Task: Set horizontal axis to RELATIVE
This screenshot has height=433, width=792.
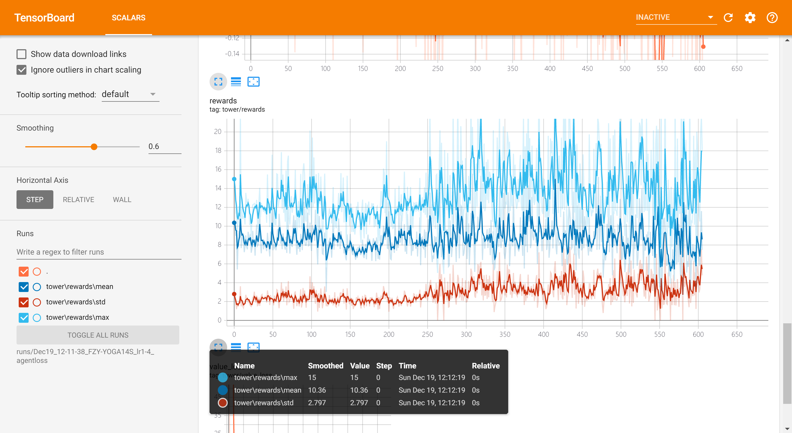Action: tap(78, 199)
